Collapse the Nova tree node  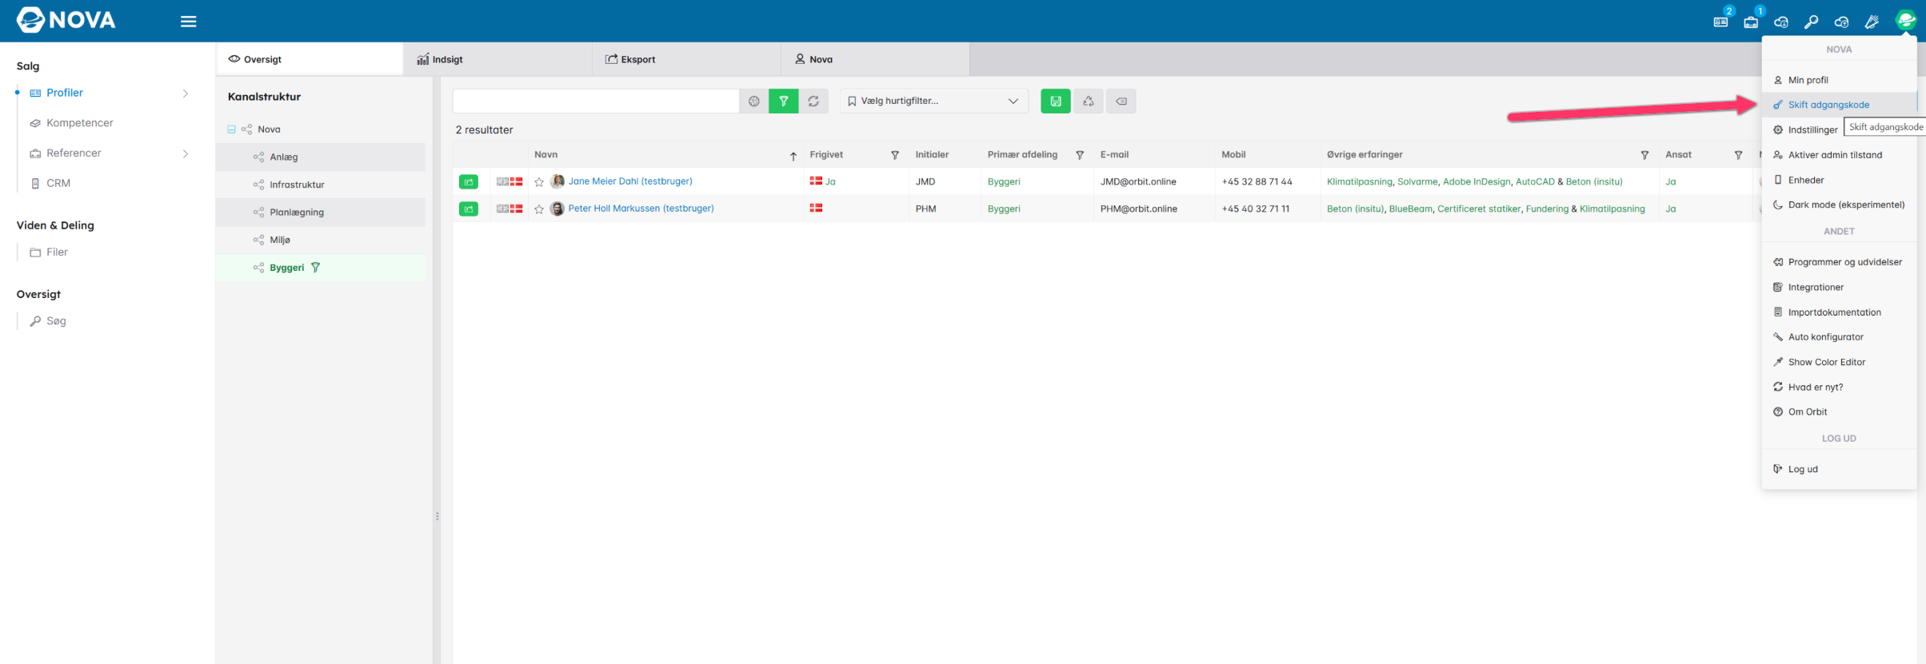click(232, 129)
